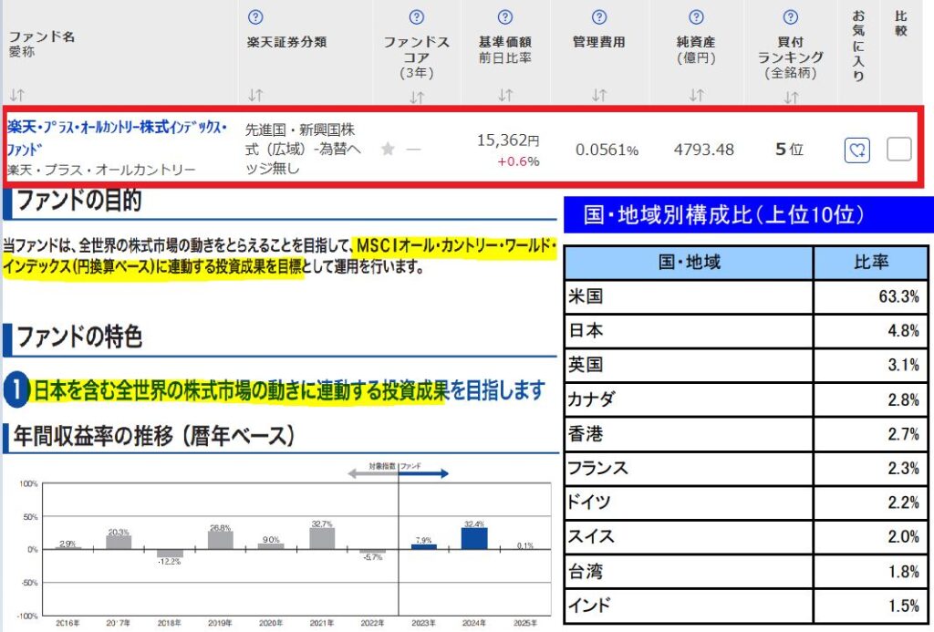The height and width of the screenshot is (632, 934).
Task: Click the 2024年 blue bar in chart
Action: 473,538
